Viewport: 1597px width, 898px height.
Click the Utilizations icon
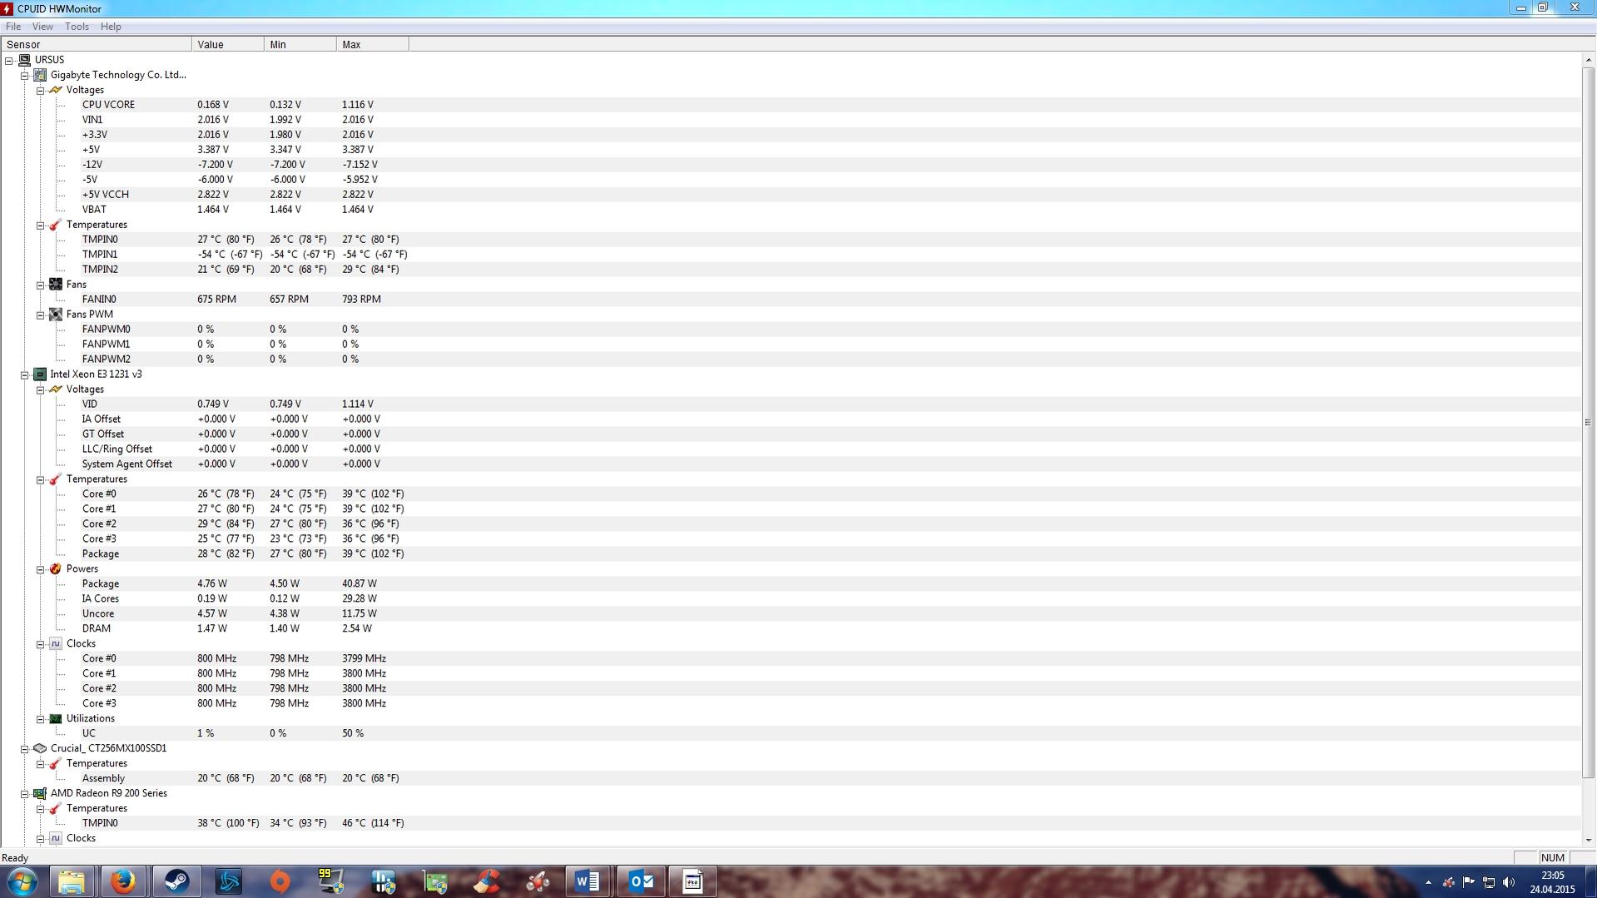(x=56, y=719)
